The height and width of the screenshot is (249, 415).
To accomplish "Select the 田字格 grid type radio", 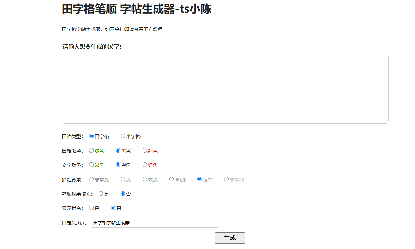I will [91, 136].
